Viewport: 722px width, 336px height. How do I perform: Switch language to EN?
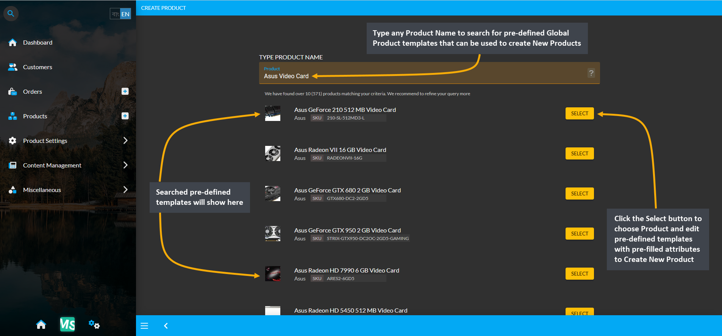click(x=125, y=14)
